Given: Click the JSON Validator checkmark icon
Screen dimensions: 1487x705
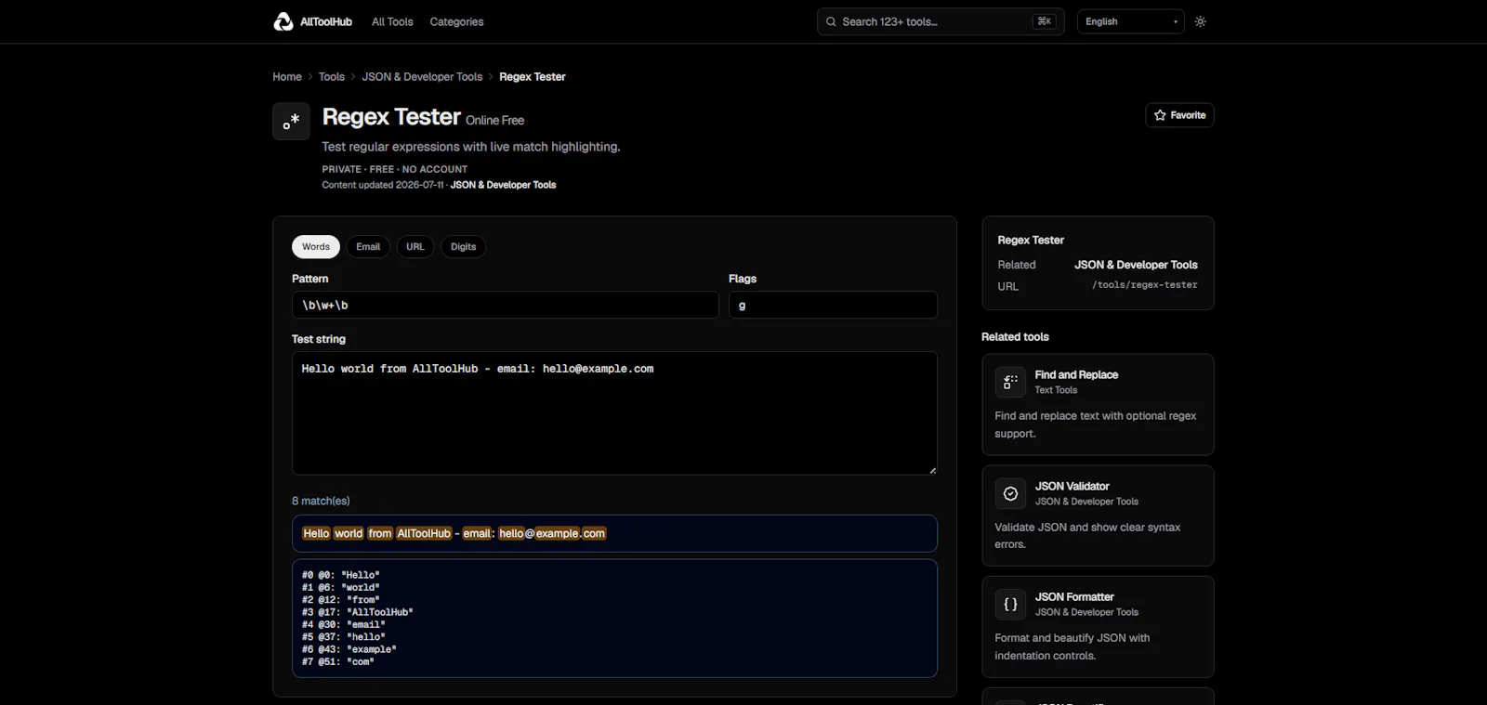Looking at the screenshot, I should [x=1010, y=493].
